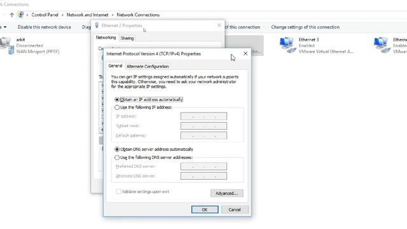Open Sharing tab in Ethernet 2 Properties
Viewport: 407px width, 229px height.
(127, 38)
